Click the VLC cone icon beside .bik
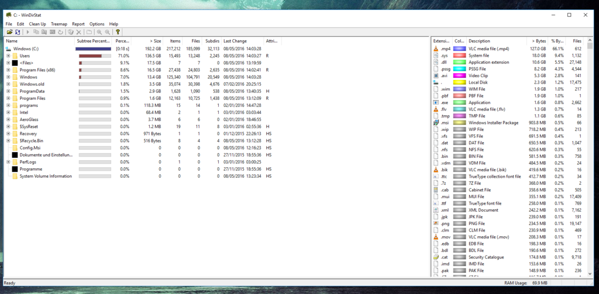The width and height of the screenshot is (599, 294). (x=436, y=170)
